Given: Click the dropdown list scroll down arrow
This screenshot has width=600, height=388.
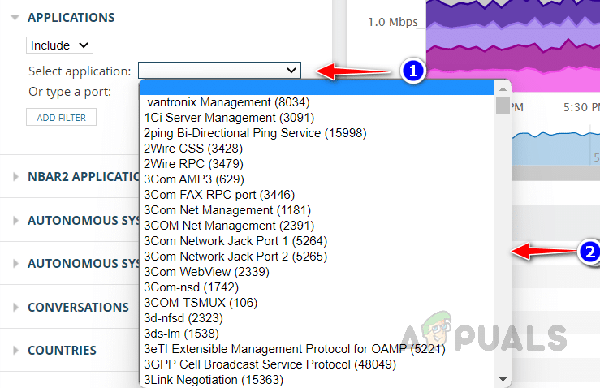Looking at the screenshot, I should coord(503,380).
